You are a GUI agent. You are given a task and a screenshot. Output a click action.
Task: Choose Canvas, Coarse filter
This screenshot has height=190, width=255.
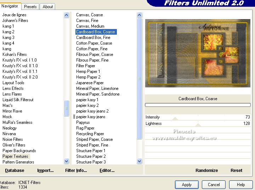pos(90,15)
